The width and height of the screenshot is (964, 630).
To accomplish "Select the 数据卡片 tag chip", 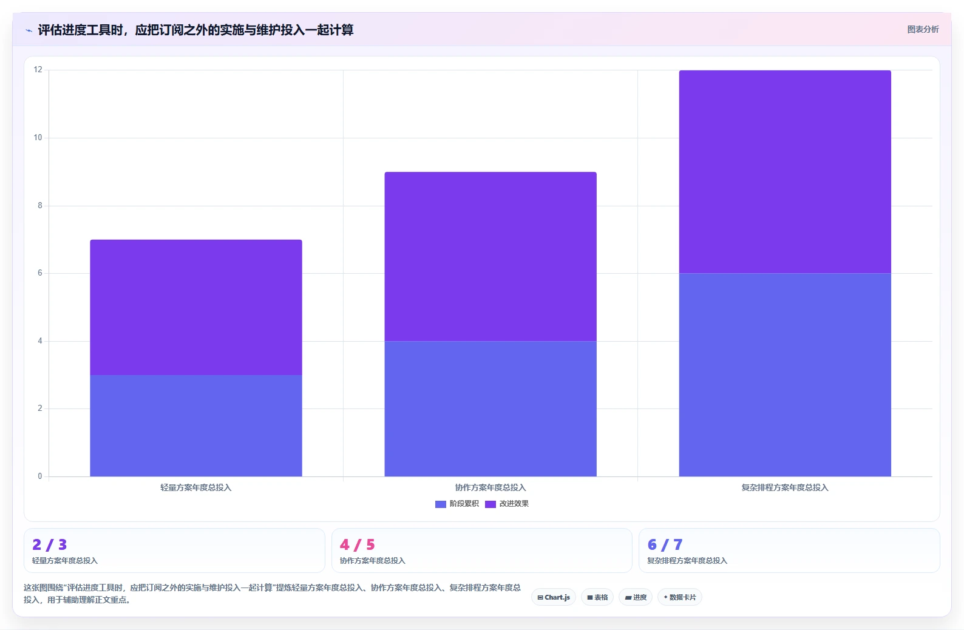I will point(680,597).
